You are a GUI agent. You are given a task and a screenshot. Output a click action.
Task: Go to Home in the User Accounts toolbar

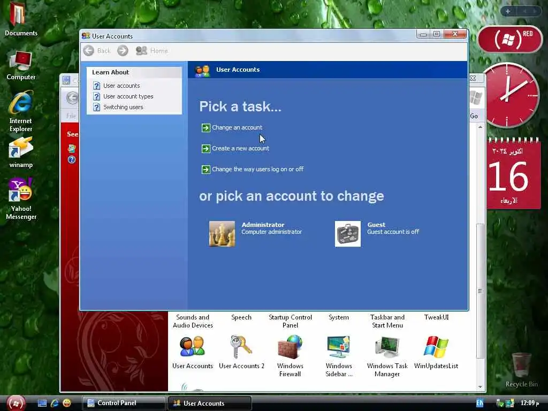(151, 51)
